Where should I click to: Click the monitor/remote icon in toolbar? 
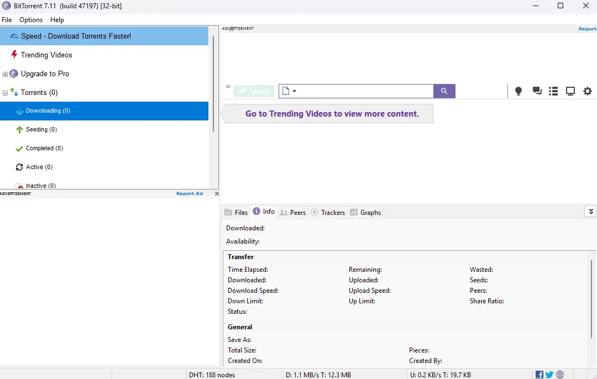[x=570, y=91]
